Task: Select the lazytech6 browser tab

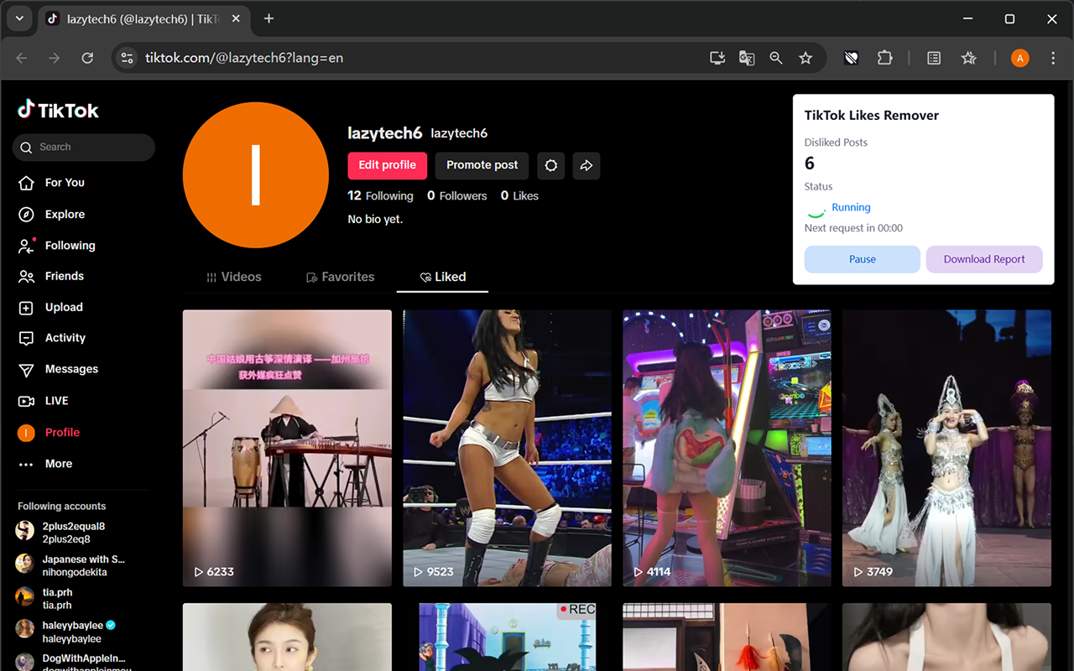Action: (x=144, y=18)
